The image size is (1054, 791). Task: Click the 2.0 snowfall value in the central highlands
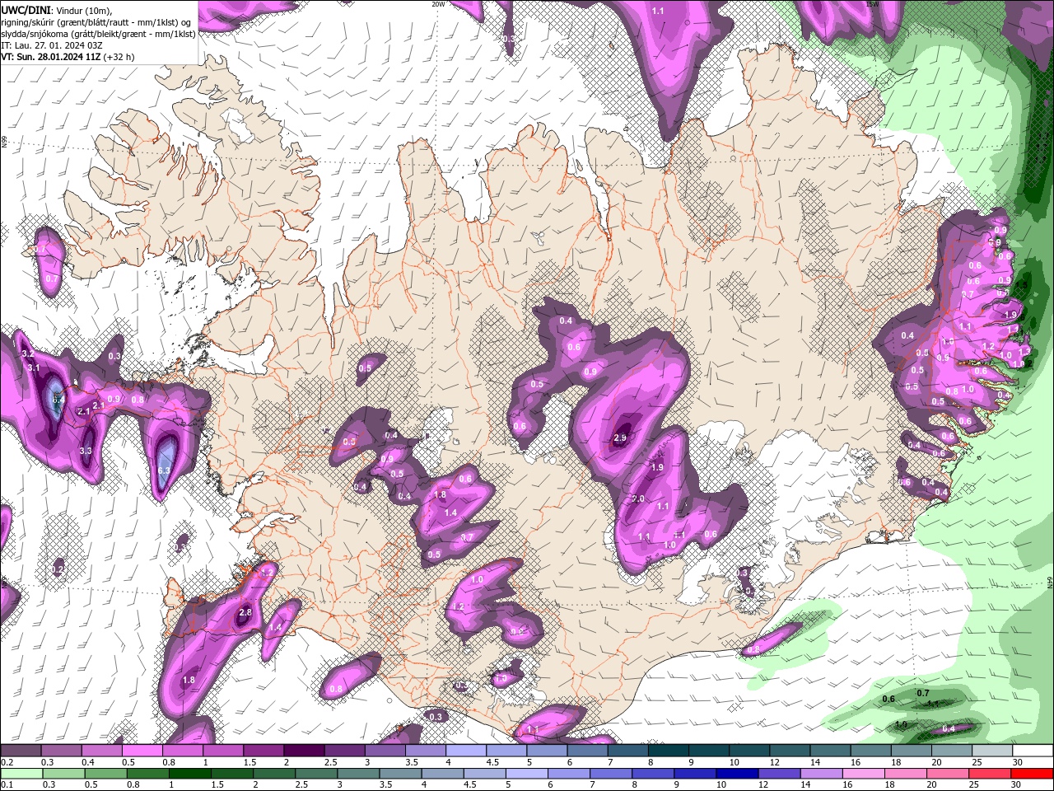pyautogui.click(x=638, y=499)
